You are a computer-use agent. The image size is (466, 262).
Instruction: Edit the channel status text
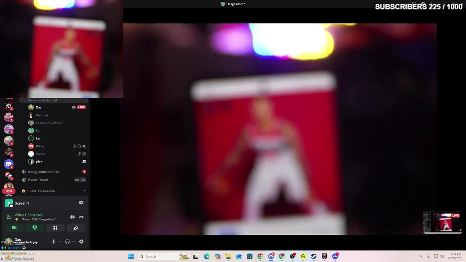(x=43, y=100)
